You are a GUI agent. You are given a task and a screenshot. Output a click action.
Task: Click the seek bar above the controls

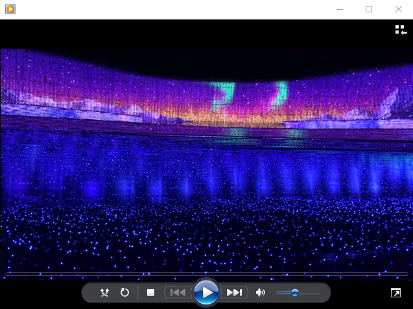pyautogui.click(x=206, y=274)
